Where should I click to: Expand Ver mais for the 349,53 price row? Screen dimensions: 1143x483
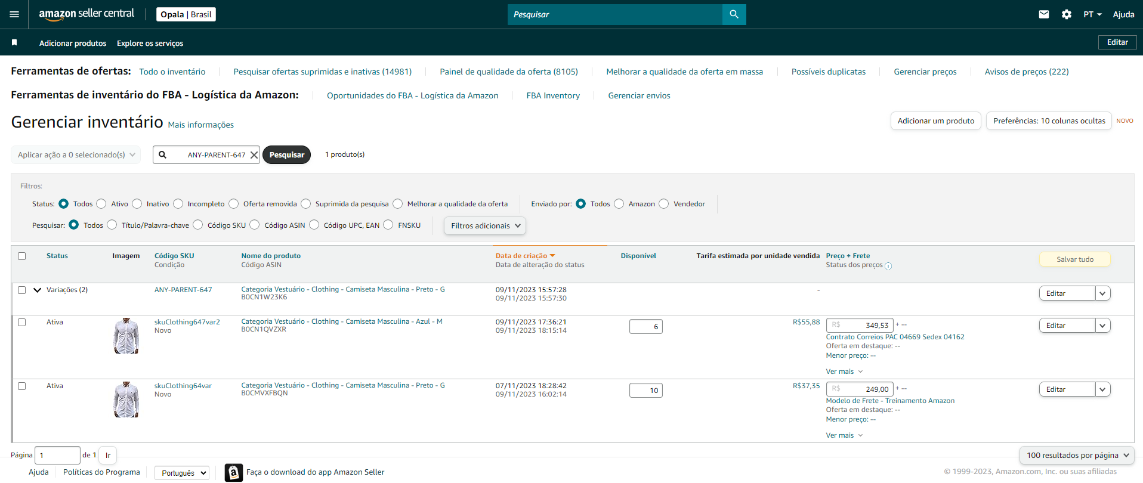[x=844, y=371]
